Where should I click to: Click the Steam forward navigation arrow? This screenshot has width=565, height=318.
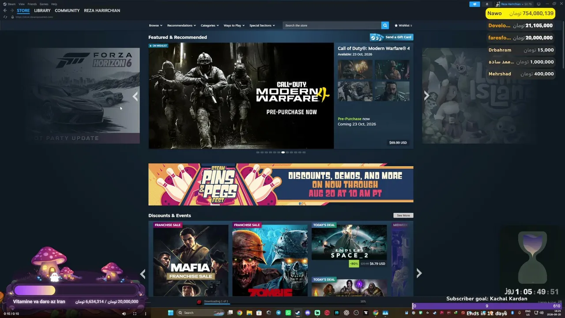click(11, 11)
